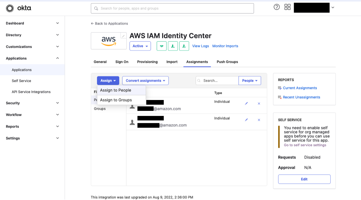Focus the assignments Search field
Viewport: 361px width, 200px height.
pyautogui.click(x=217, y=81)
